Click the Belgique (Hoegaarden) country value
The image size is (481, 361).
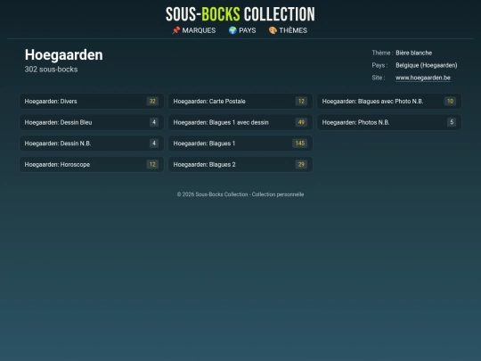[426, 65]
